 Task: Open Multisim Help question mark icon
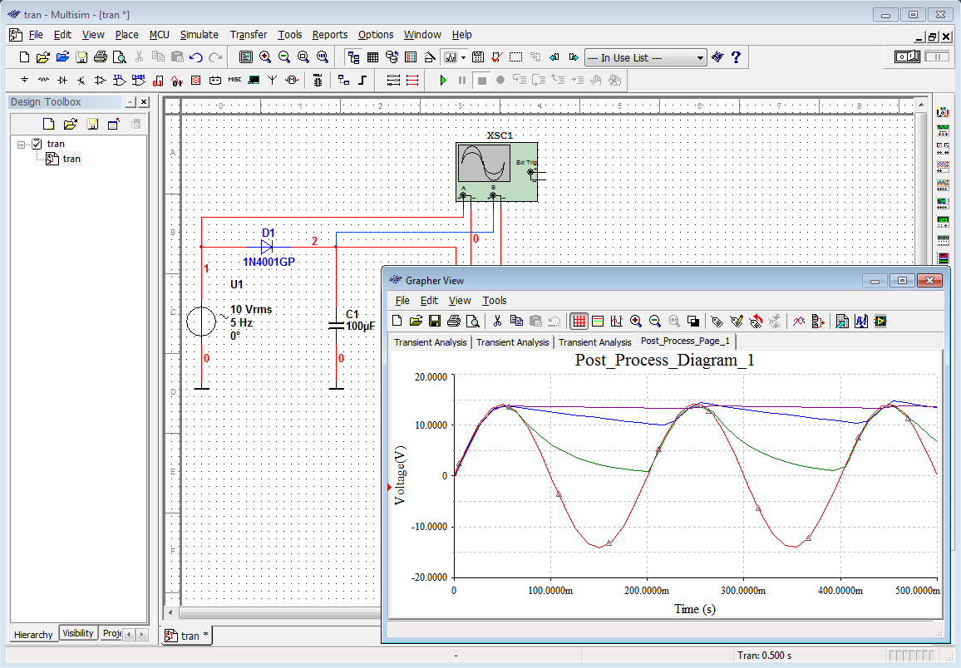(736, 57)
